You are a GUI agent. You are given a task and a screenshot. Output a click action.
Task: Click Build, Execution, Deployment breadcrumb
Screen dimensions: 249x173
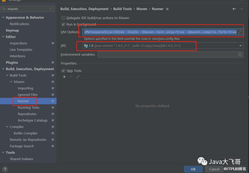[x=84, y=9]
